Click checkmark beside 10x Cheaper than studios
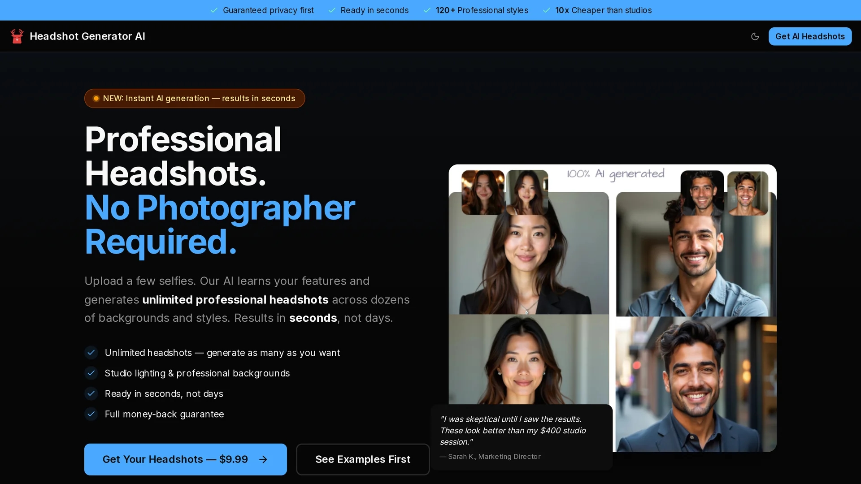Image resolution: width=861 pixels, height=484 pixels. 546,10
